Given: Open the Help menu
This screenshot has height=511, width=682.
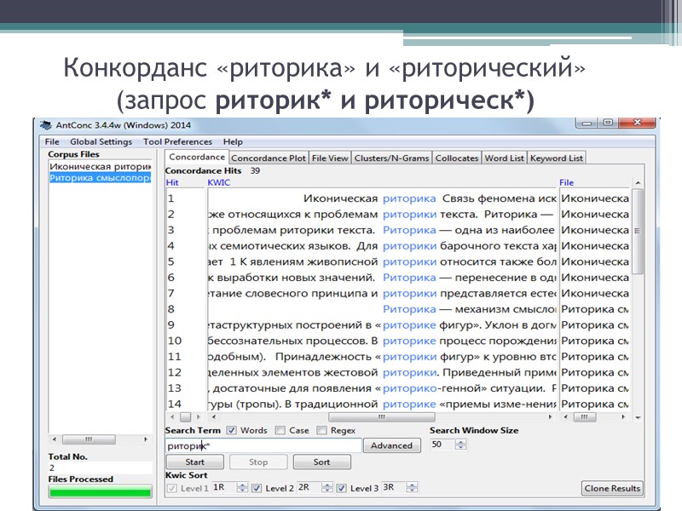Looking at the screenshot, I should pyautogui.click(x=233, y=141).
